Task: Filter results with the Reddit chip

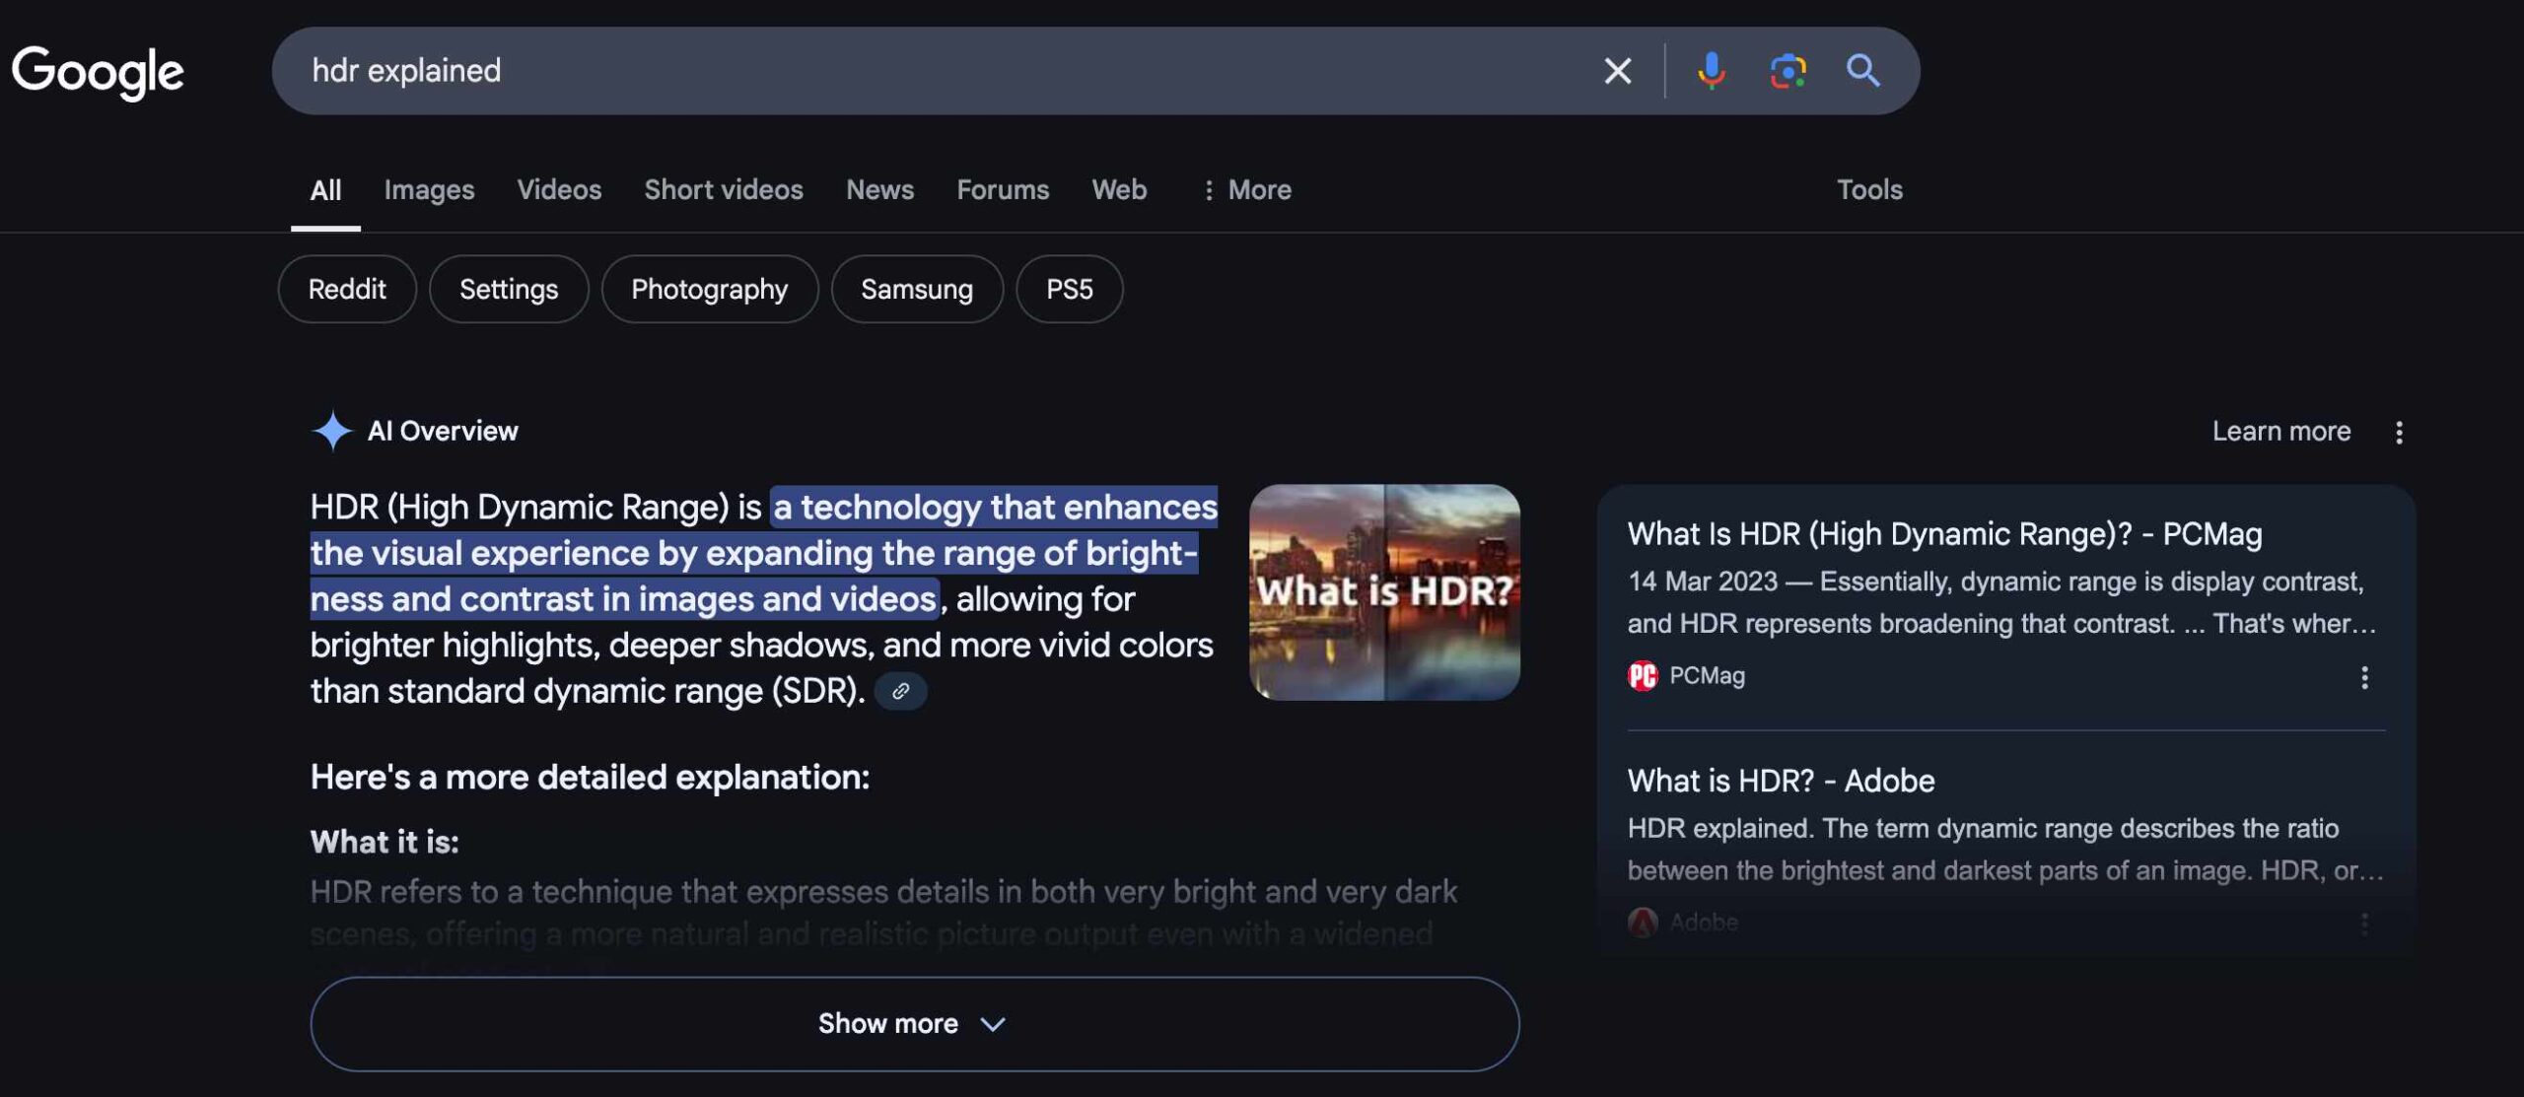Action: [x=347, y=289]
